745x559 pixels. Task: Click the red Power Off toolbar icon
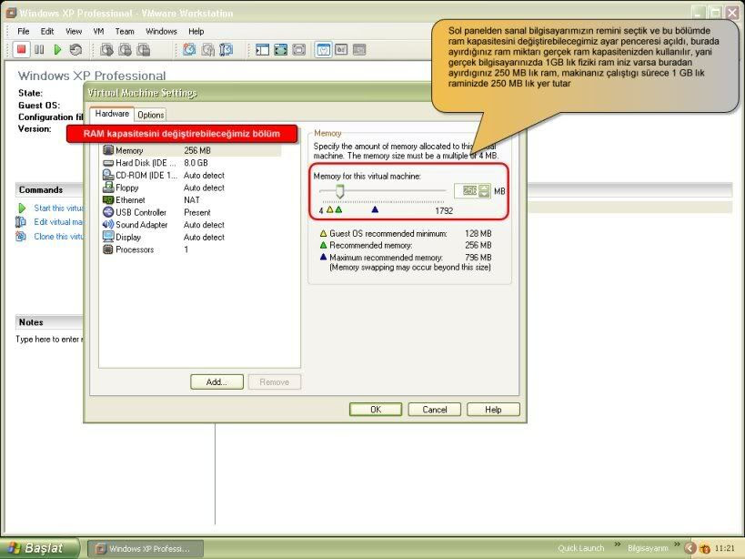coord(21,49)
